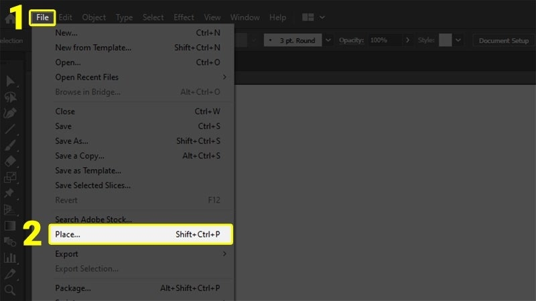
Task: Pick the Line Segment tool
Action: coord(10,129)
